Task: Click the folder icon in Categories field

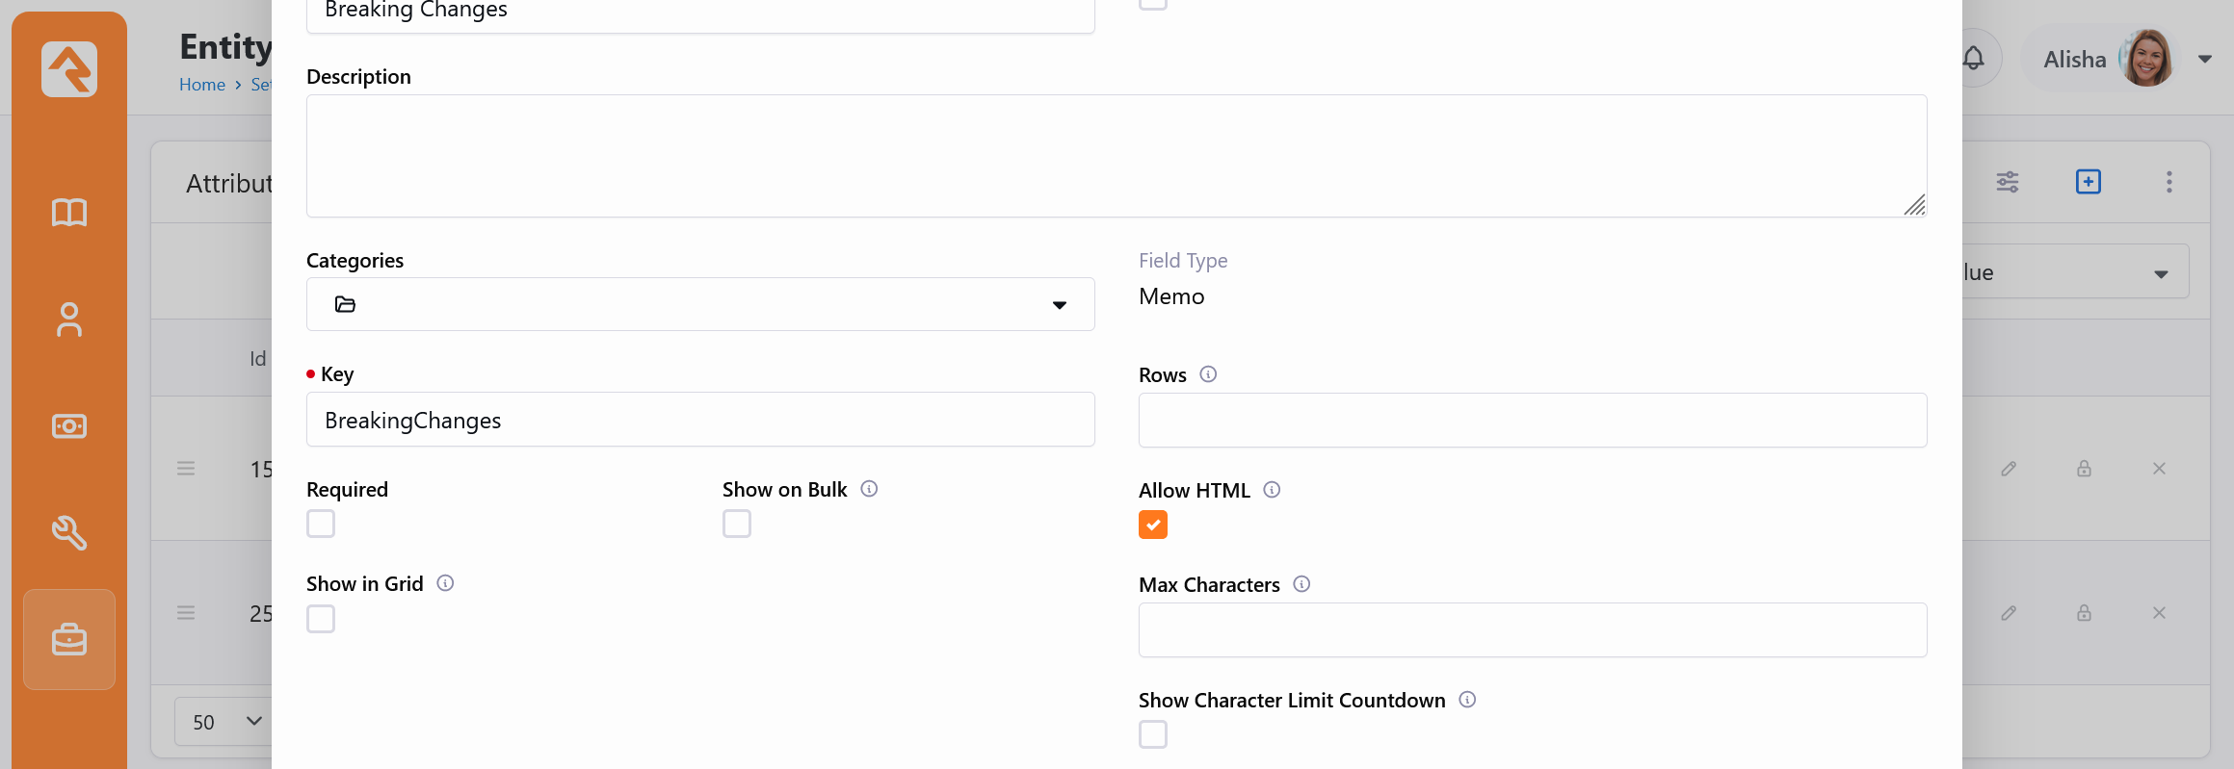Action: point(345,304)
